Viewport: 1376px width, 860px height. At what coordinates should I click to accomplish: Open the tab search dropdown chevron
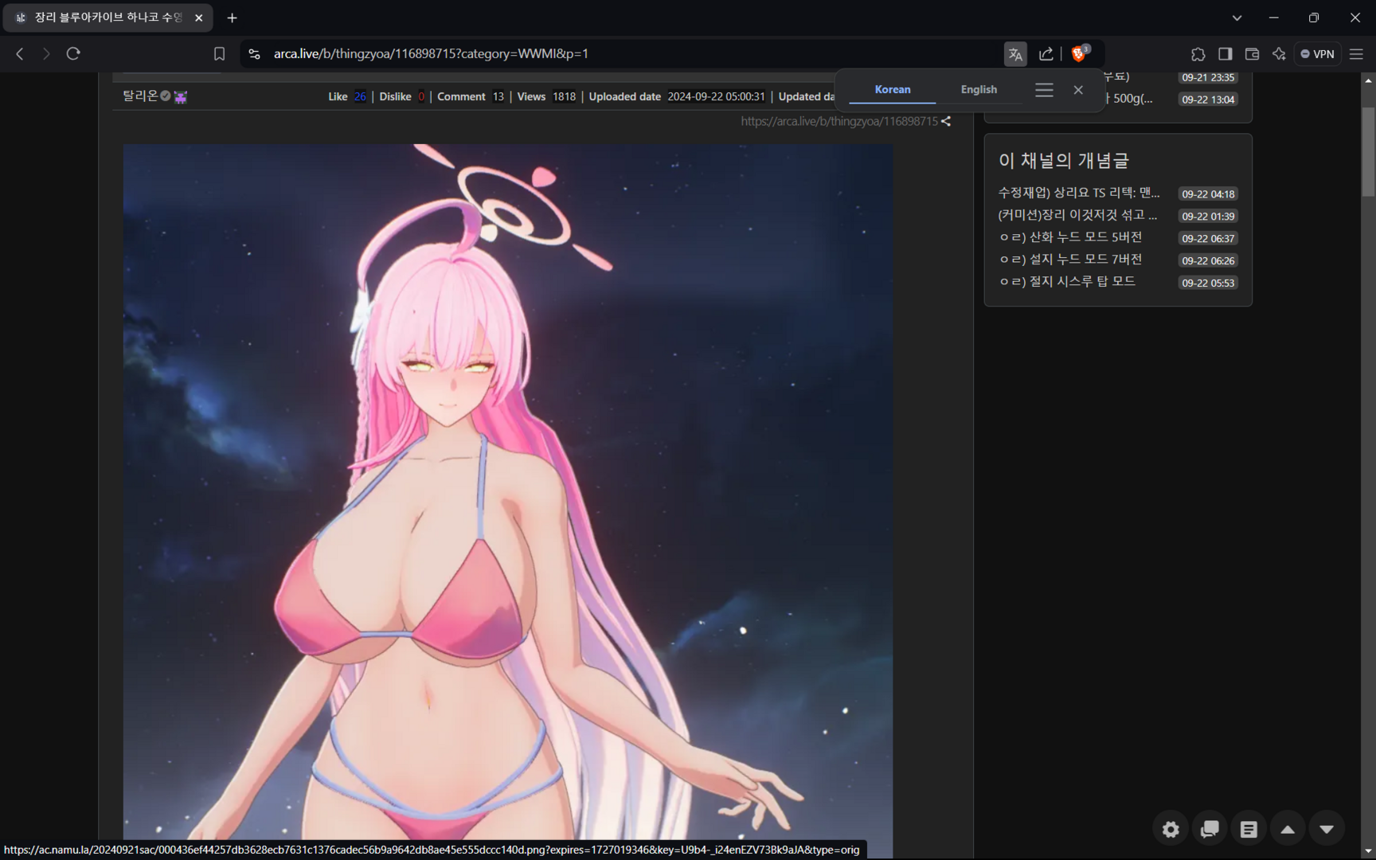1237,18
